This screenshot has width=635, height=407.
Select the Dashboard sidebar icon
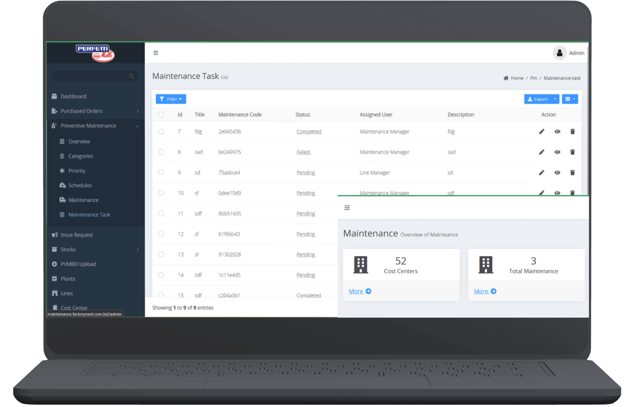coord(54,96)
